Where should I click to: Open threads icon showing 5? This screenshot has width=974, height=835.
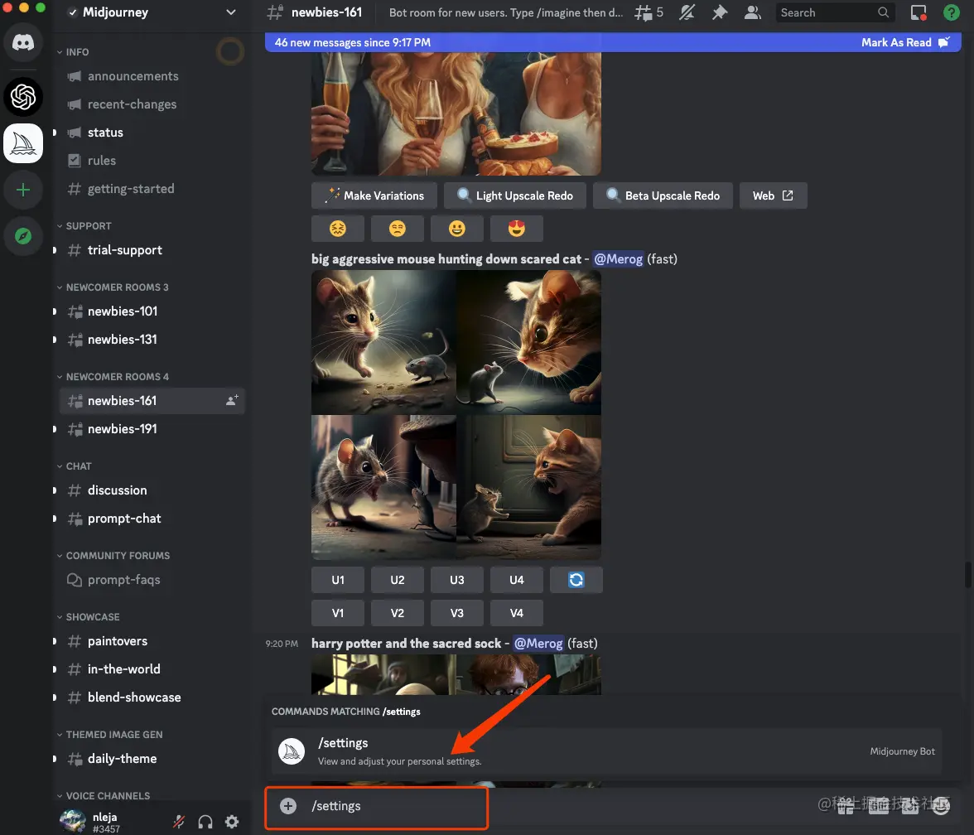point(649,12)
